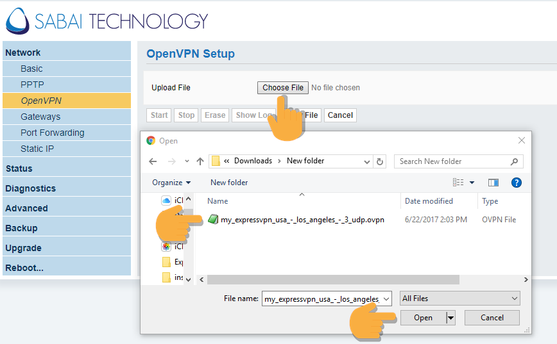The image size is (557, 344).
Task: Click the Sabai Technology logo
Action: click(107, 21)
